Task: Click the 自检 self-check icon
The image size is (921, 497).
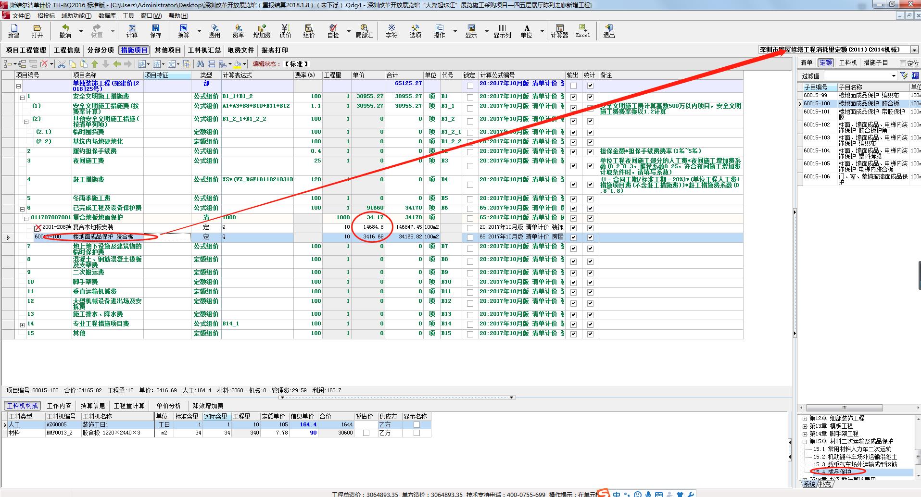Action: coord(333,31)
